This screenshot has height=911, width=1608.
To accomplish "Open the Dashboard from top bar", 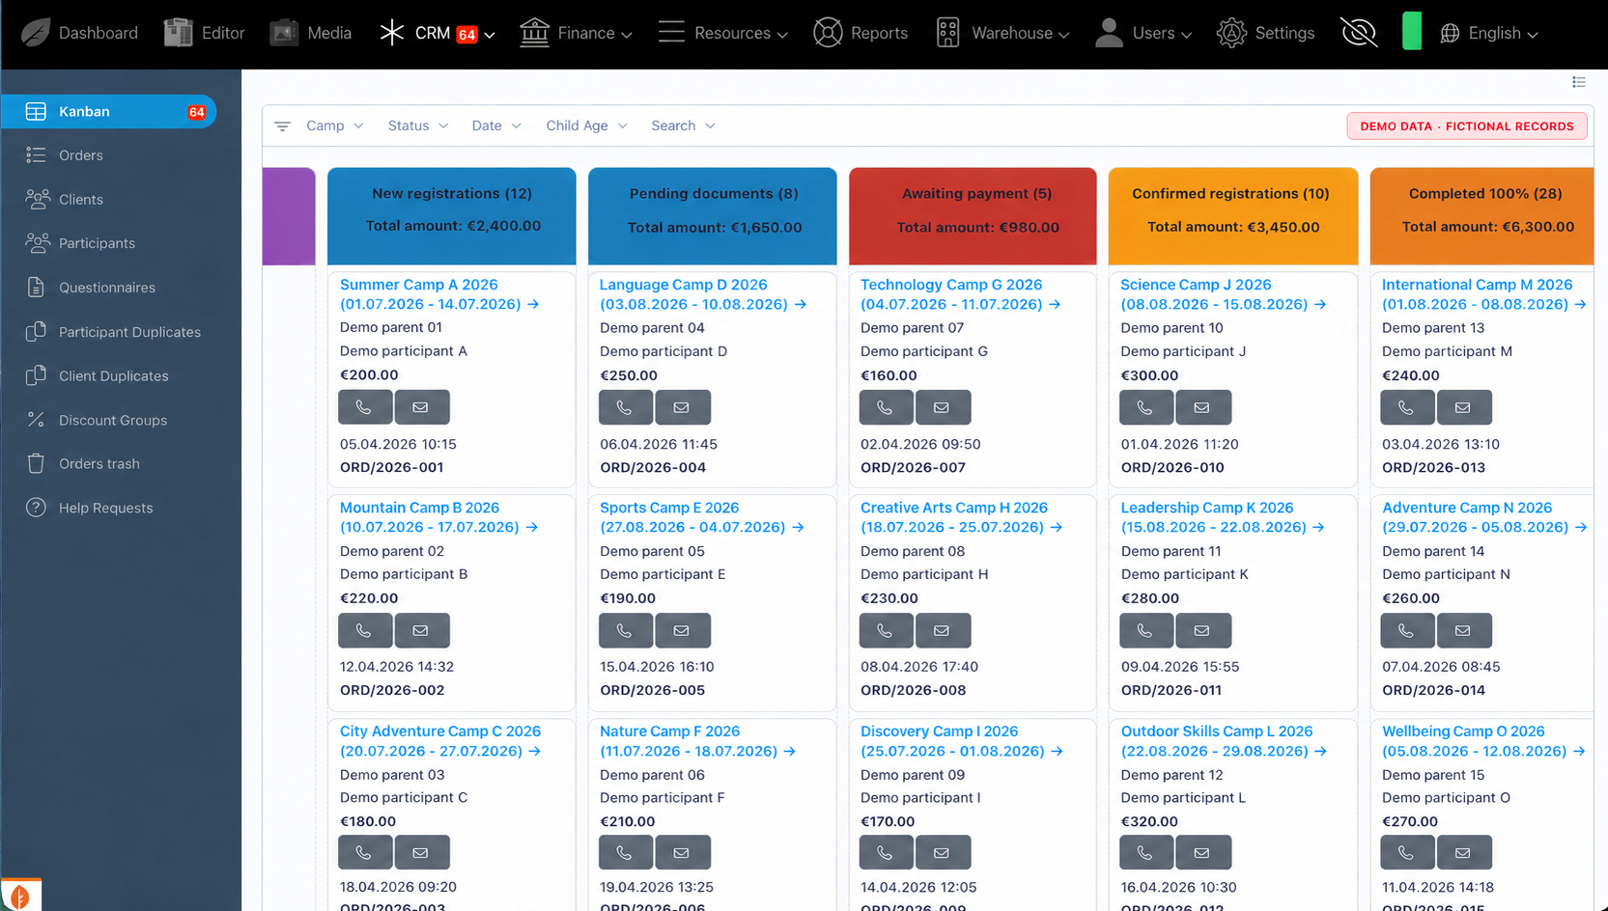I will (79, 33).
